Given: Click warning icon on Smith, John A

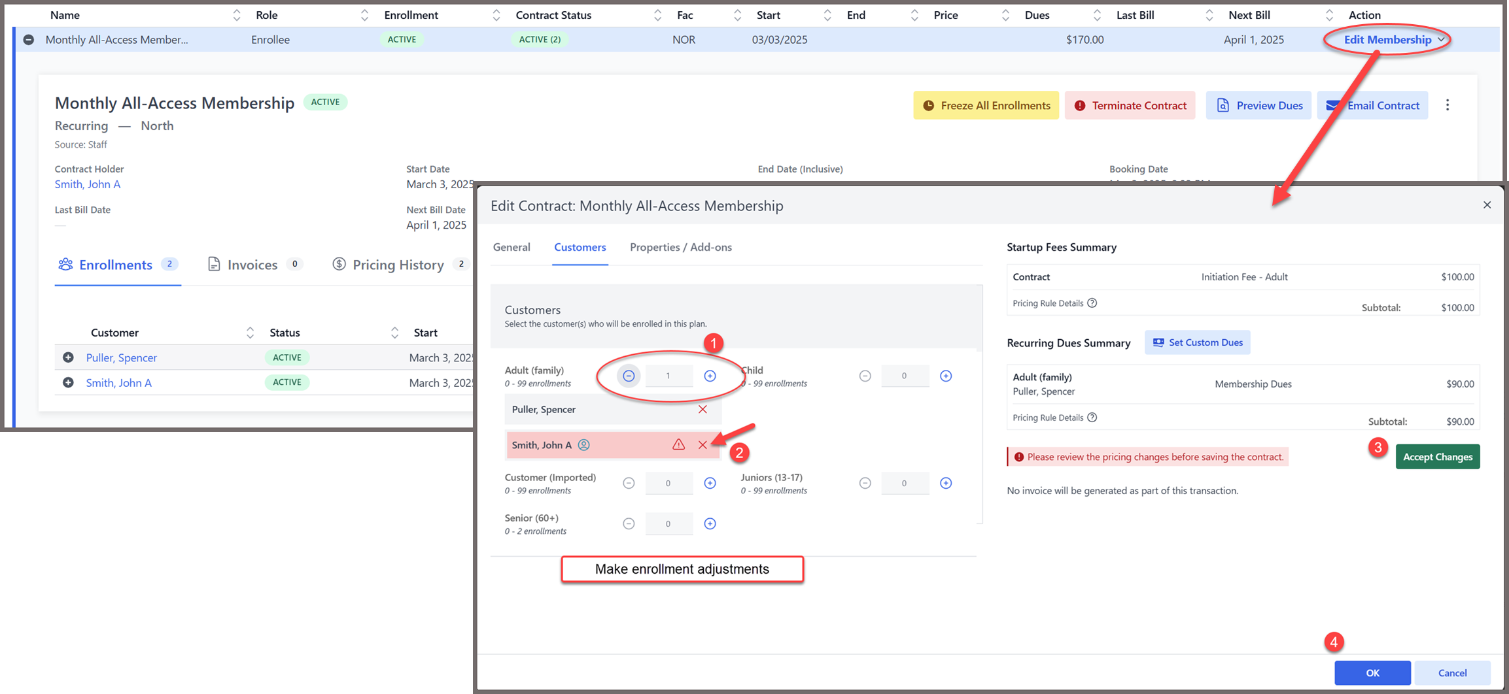Looking at the screenshot, I should click(678, 445).
